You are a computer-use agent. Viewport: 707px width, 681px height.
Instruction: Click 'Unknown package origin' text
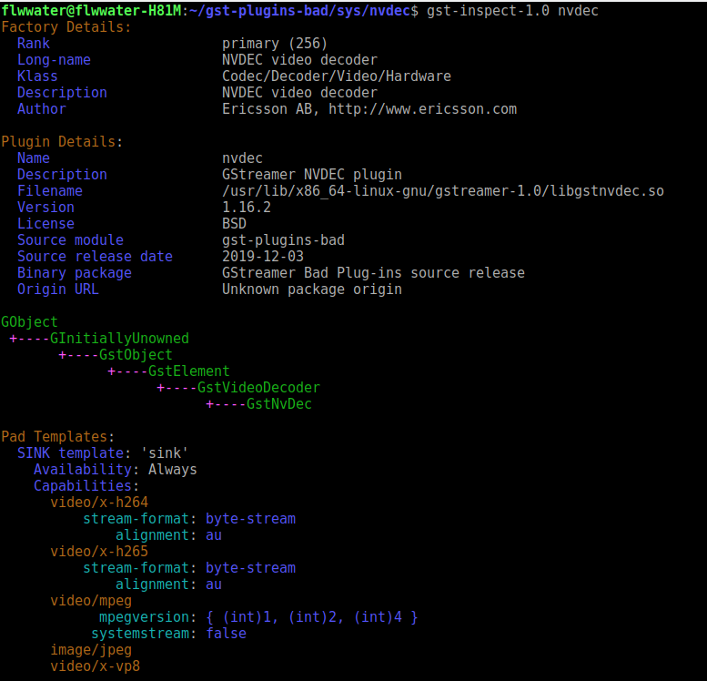pyautogui.click(x=311, y=290)
